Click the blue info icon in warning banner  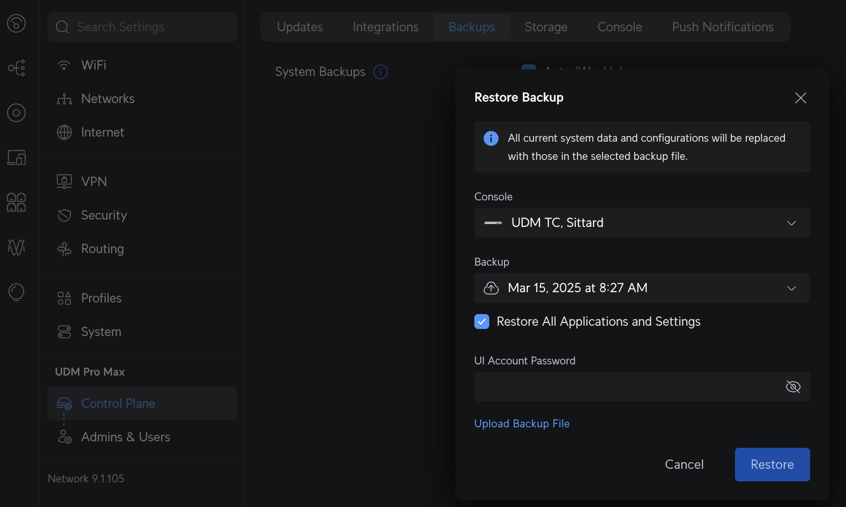(491, 138)
